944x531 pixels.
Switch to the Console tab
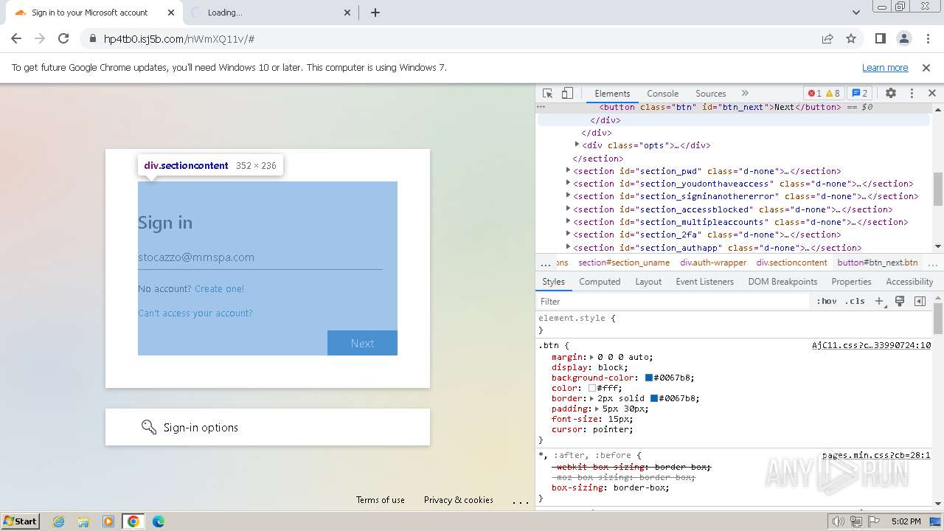coord(662,94)
